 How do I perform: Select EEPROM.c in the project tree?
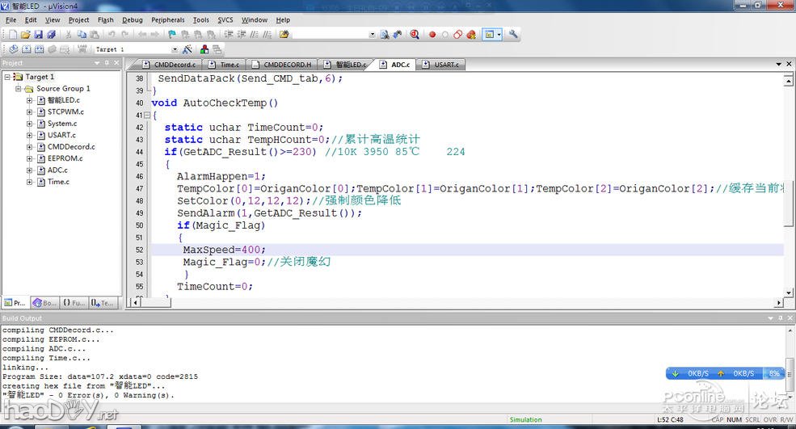(65, 158)
